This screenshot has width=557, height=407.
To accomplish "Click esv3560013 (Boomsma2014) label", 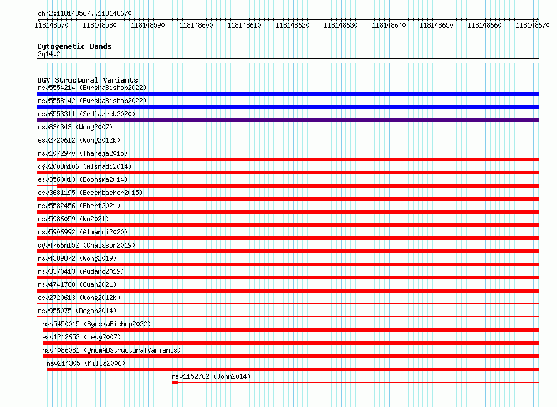I will point(83,179).
